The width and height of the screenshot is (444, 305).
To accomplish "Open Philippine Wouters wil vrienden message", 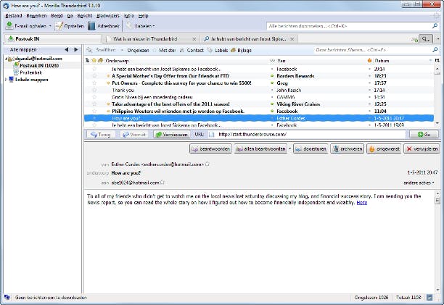I will point(259,111).
